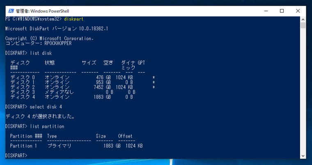Viewport: 312px width, 165px height.
Task: Click the '953 GB' size value
Action: 103,82
